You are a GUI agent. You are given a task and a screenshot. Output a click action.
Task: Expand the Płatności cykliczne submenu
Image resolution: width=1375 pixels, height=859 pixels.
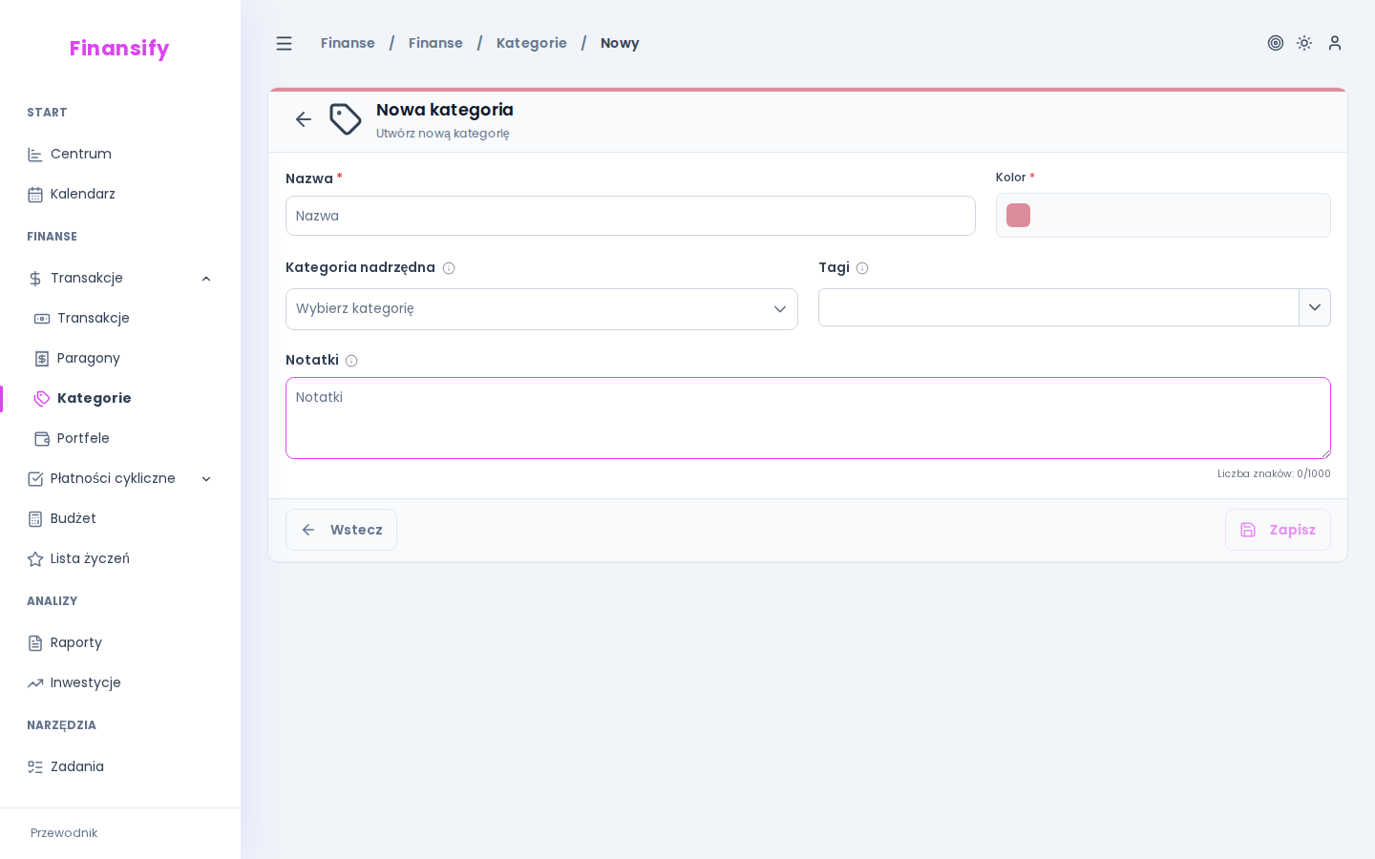coord(206,479)
